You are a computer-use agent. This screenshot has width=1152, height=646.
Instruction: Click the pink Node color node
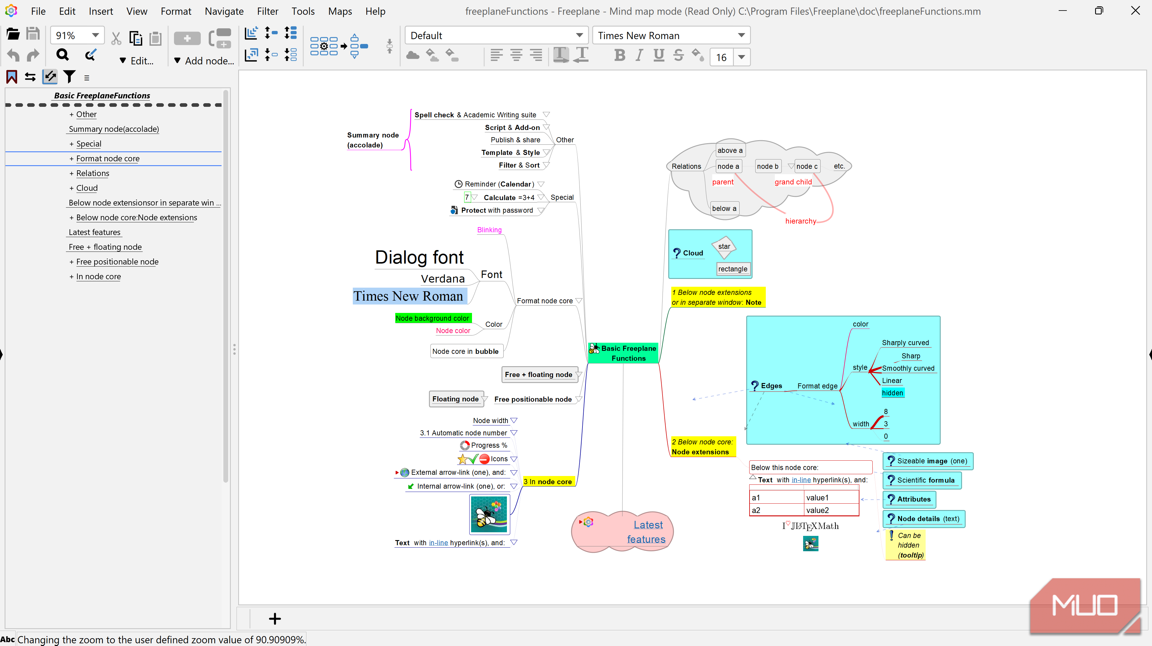point(453,330)
